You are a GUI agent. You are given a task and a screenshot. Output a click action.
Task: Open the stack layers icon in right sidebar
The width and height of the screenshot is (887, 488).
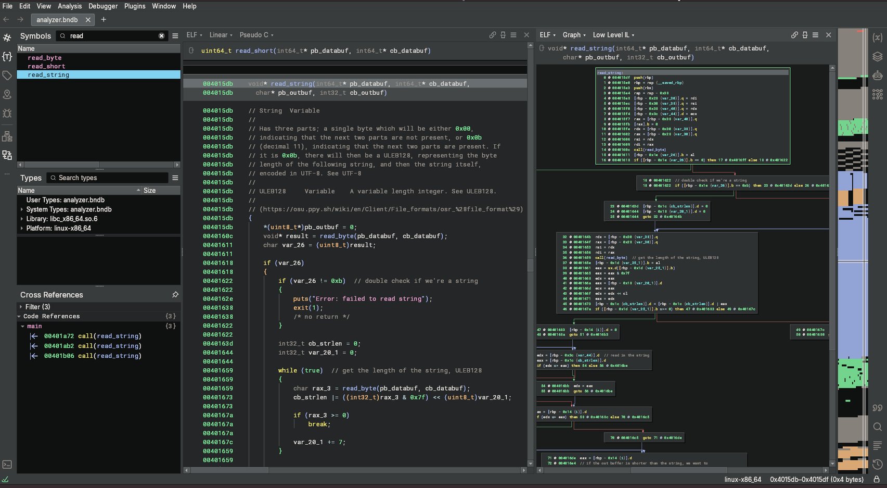(x=878, y=56)
